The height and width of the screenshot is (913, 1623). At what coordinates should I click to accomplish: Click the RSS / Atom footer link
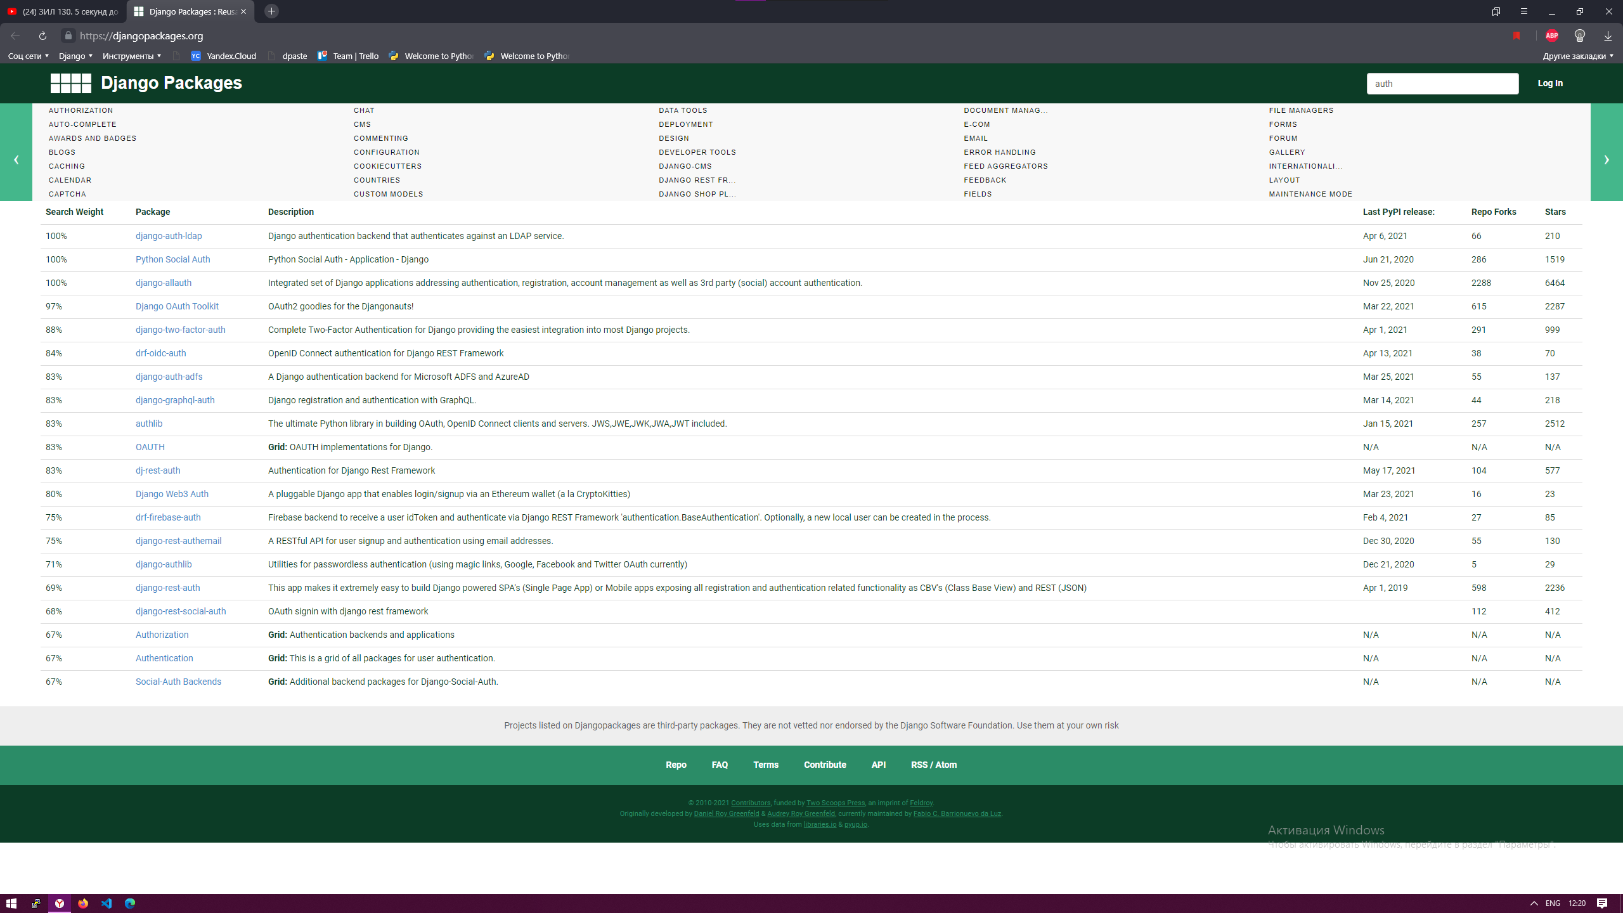(x=934, y=765)
